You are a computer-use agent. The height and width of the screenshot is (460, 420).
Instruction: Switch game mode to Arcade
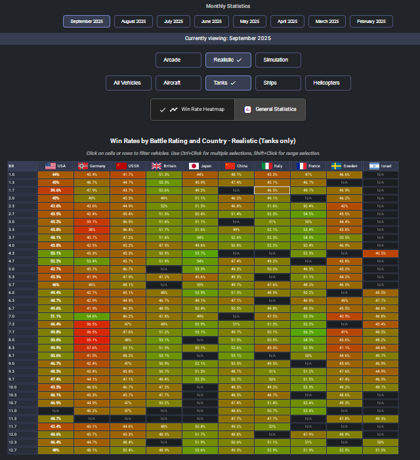178,60
